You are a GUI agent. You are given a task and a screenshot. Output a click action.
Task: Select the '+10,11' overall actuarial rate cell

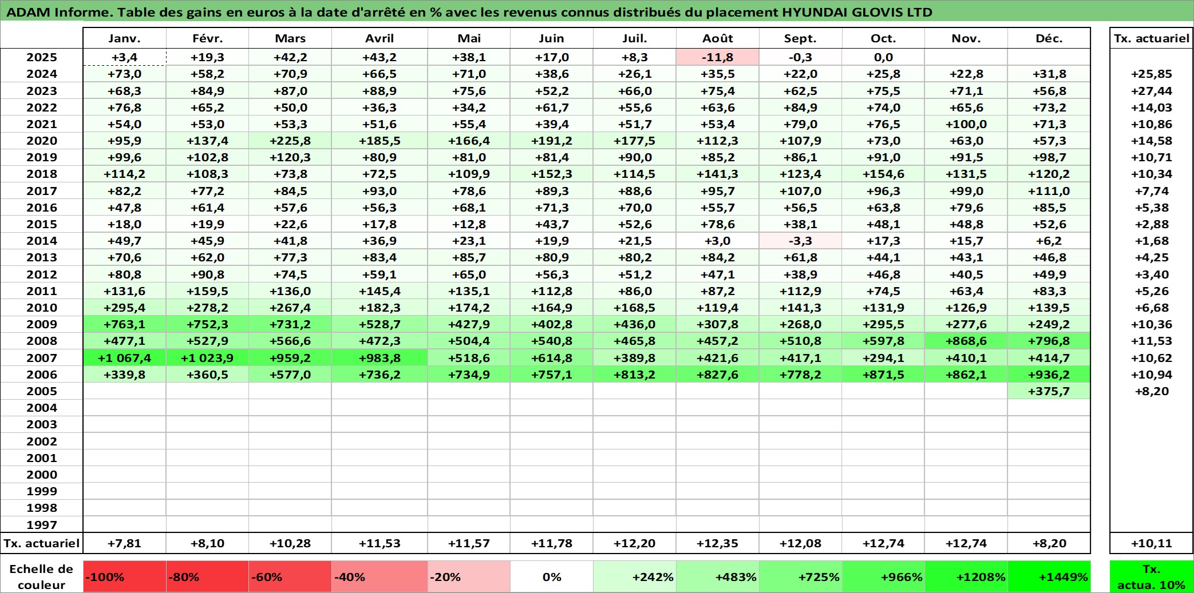pyautogui.click(x=1151, y=543)
